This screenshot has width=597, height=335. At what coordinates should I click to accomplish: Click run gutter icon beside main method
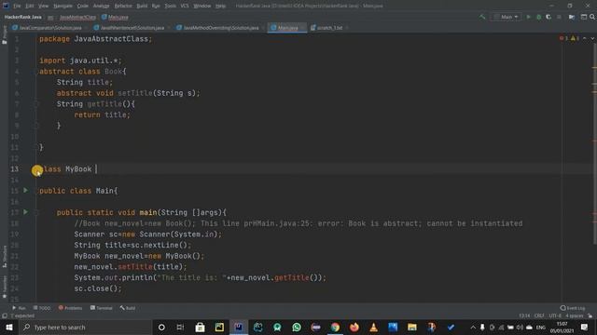coord(25,212)
